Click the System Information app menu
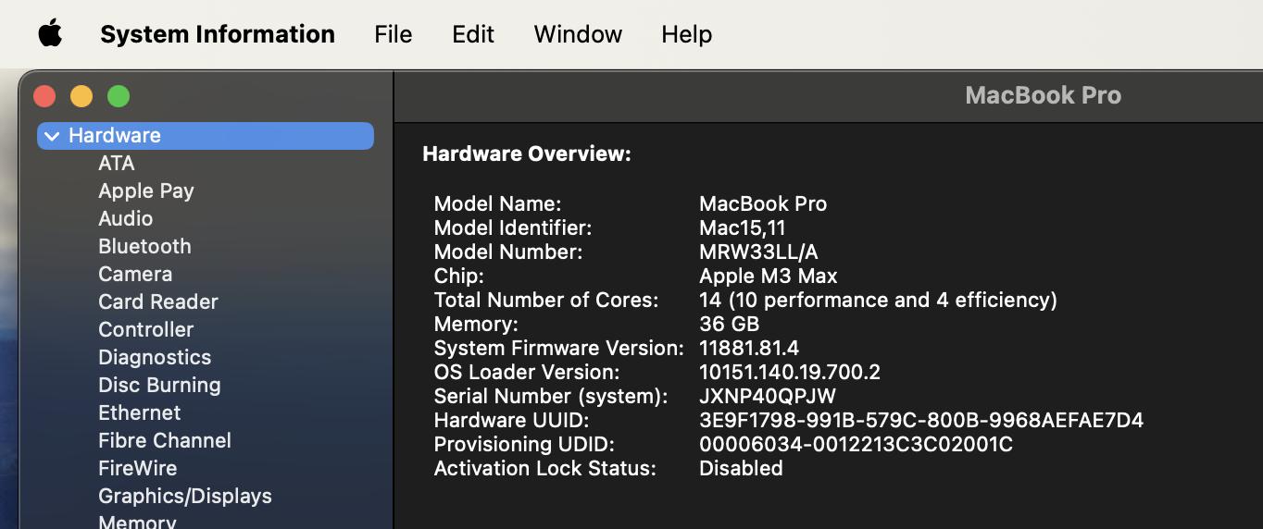This screenshot has height=529, width=1263. tap(218, 34)
